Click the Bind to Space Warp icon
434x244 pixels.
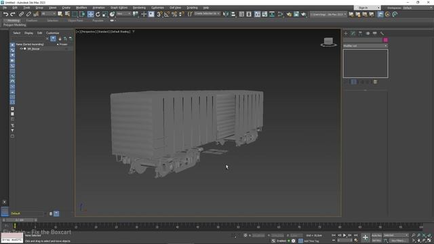[36, 14]
